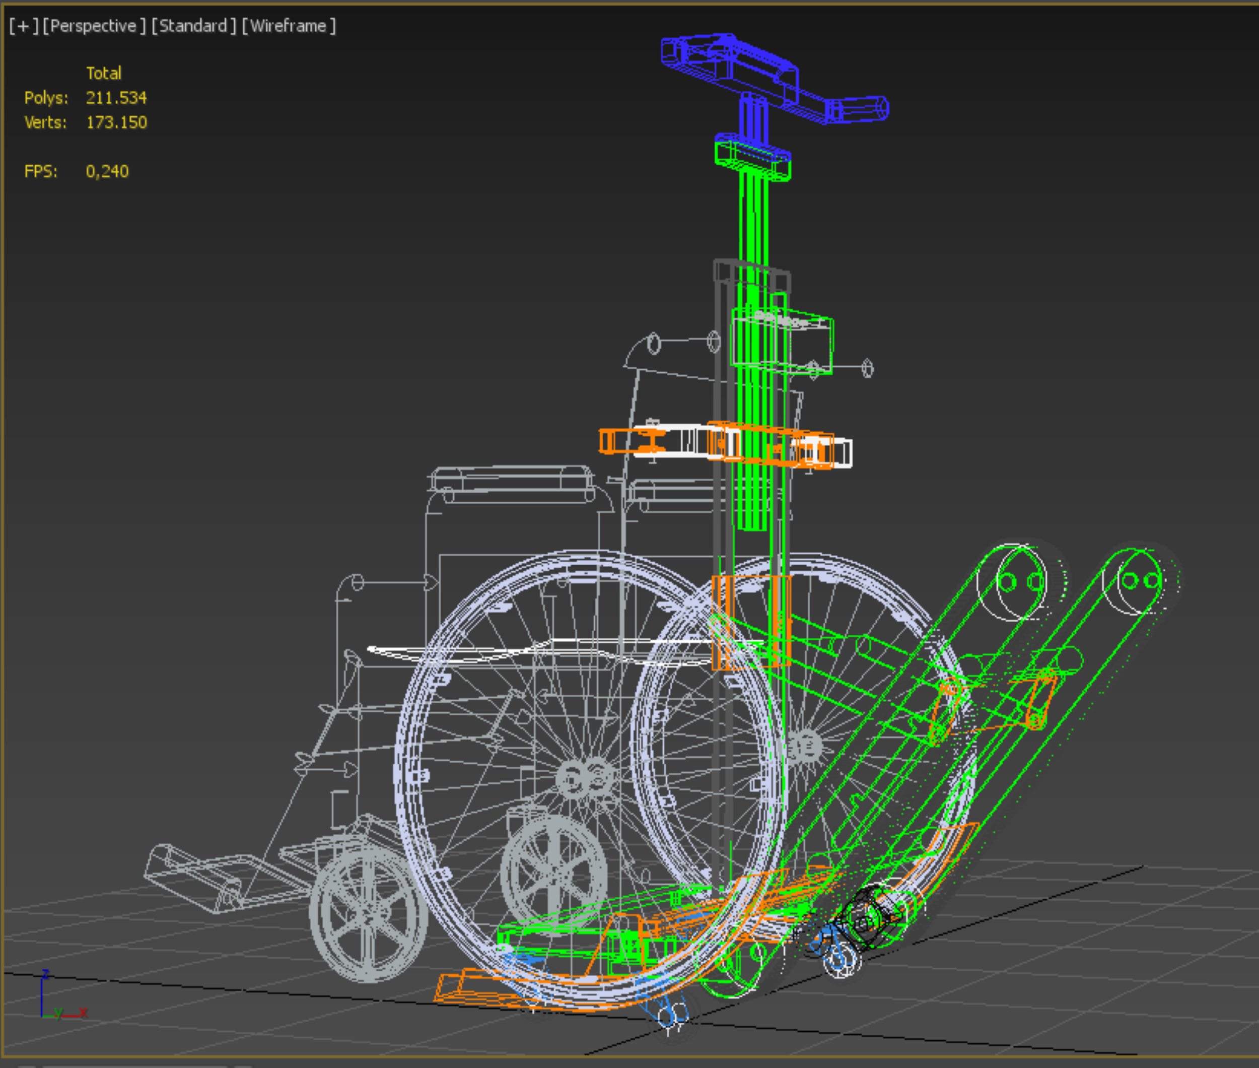Click the wheelchair armrest pad
This screenshot has height=1068, width=1259.
(512, 478)
